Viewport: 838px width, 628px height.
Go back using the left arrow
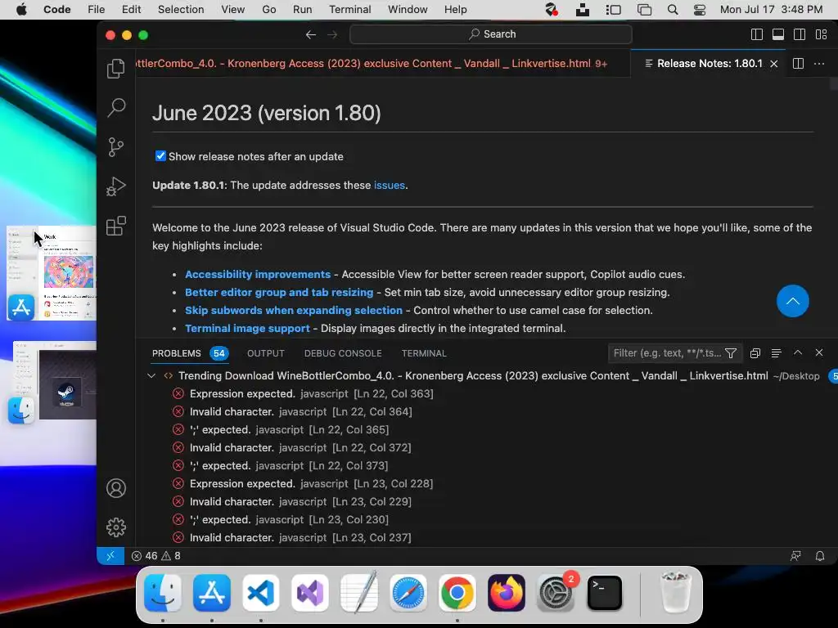click(x=310, y=34)
